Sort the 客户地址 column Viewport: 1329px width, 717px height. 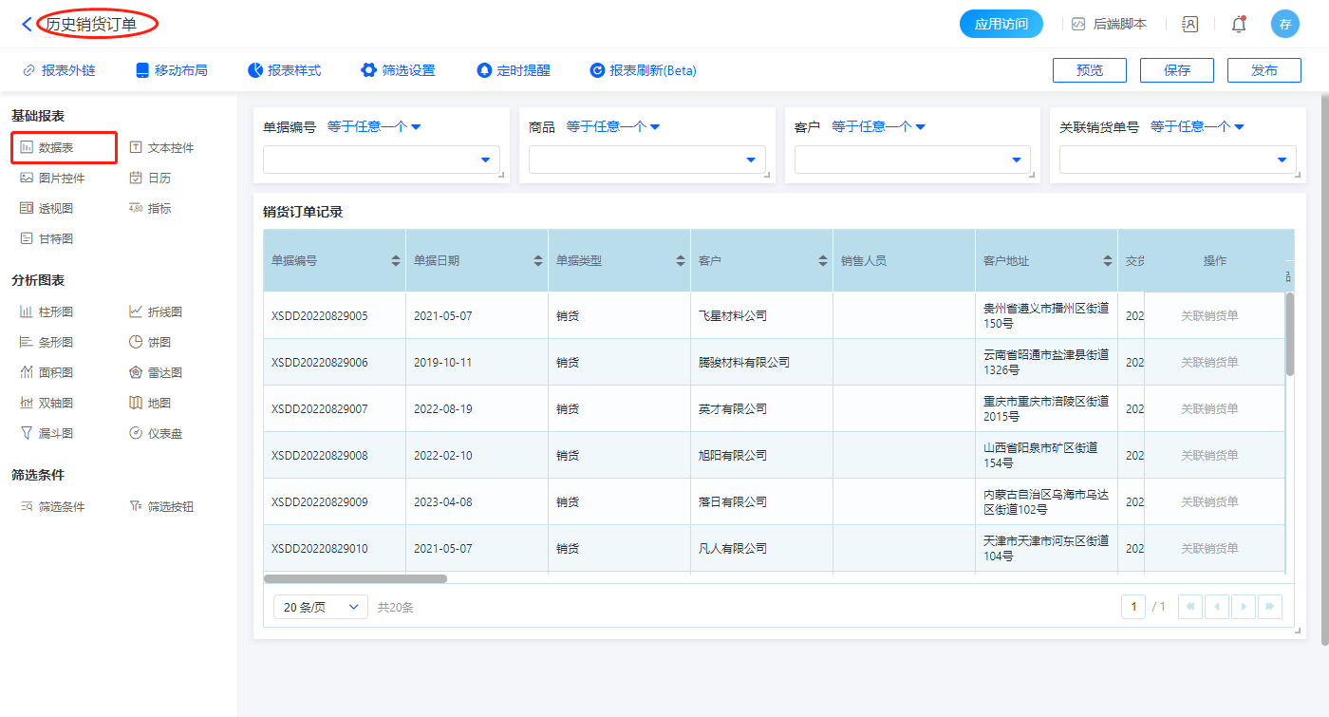[x=1107, y=260]
